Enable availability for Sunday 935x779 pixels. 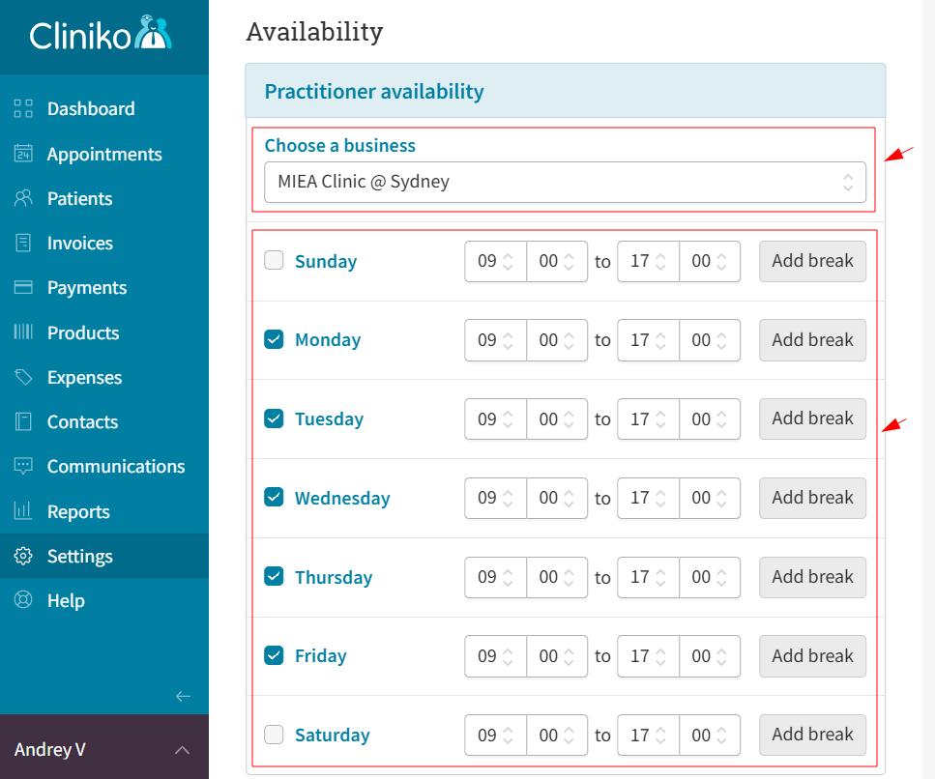point(274,260)
